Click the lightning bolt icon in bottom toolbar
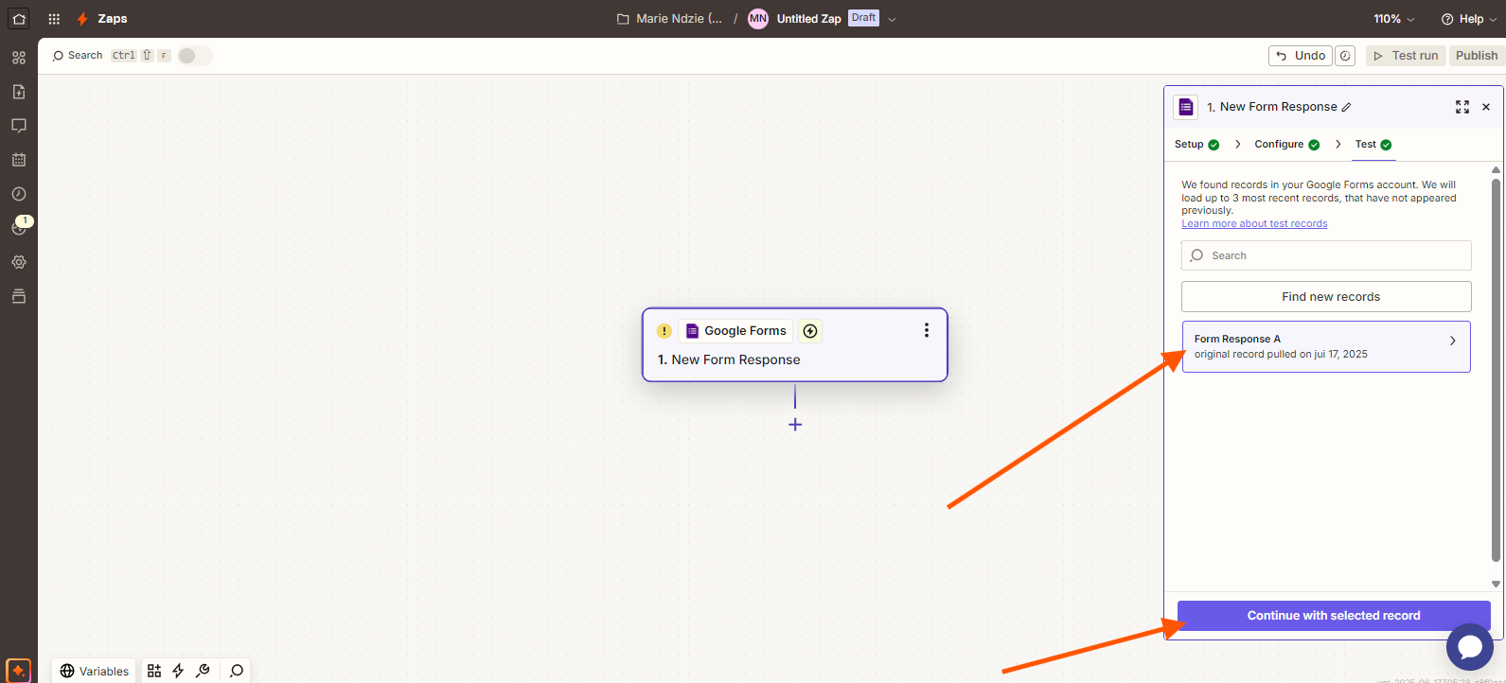Viewport: 1506px width, 683px height. pyautogui.click(x=178, y=671)
